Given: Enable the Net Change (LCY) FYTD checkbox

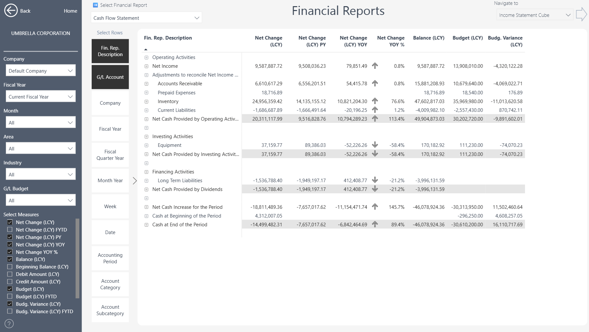Looking at the screenshot, I should [x=10, y=230].
